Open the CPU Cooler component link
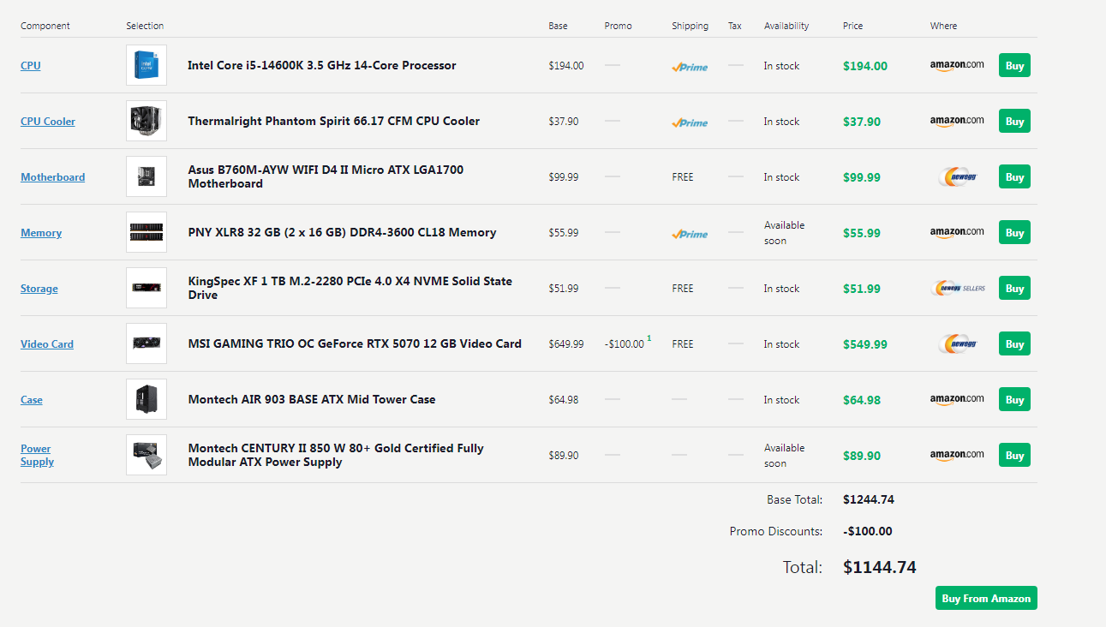1106x627 pixels. [x=48, y=122]
